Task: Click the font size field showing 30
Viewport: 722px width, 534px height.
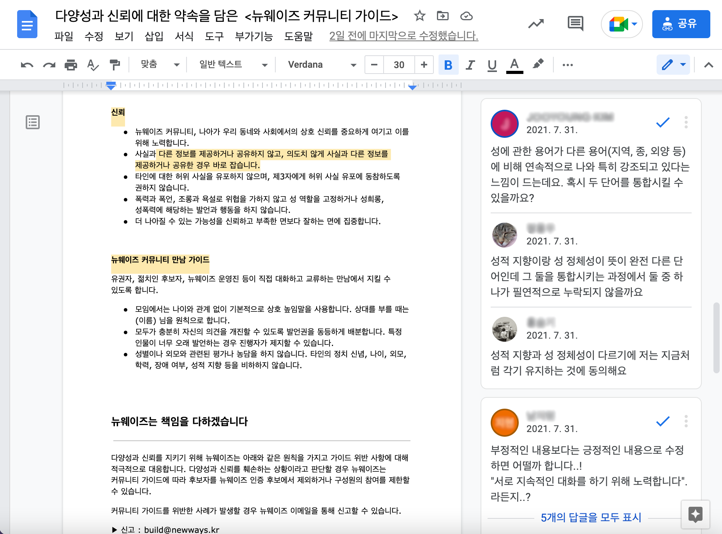Action: tap(399, 65)
